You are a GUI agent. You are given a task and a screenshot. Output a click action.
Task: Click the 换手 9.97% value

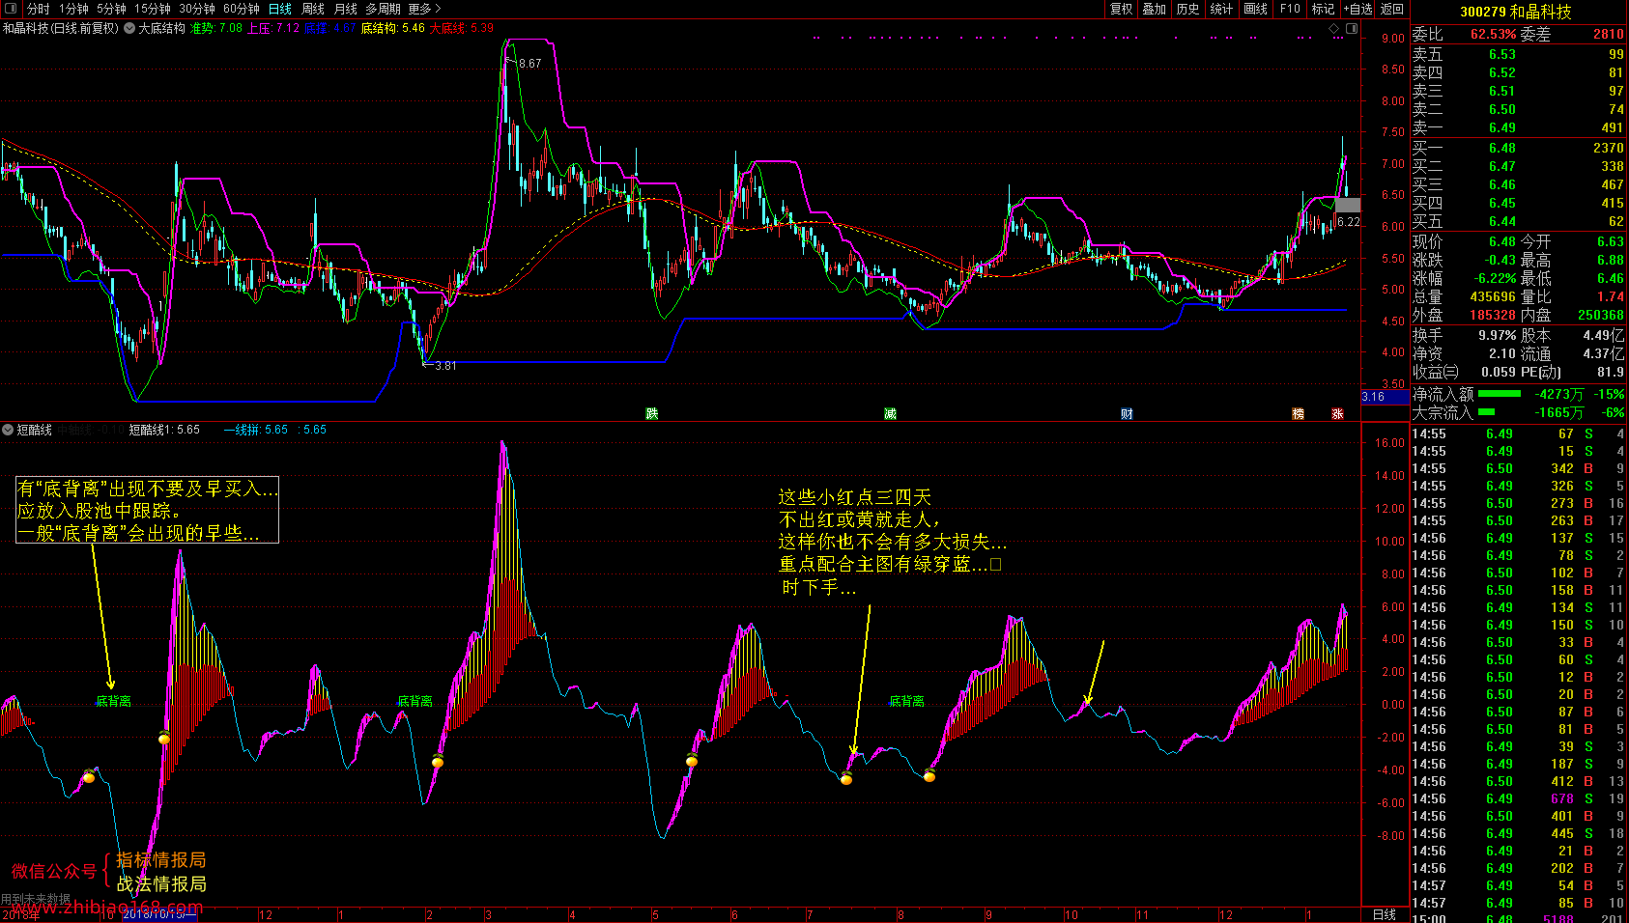[1497, 335]
